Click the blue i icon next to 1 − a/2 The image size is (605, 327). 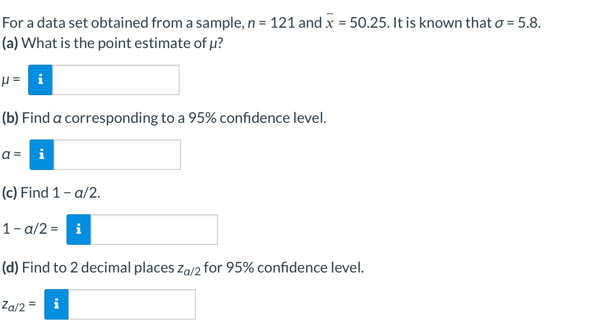coord(79,230)
